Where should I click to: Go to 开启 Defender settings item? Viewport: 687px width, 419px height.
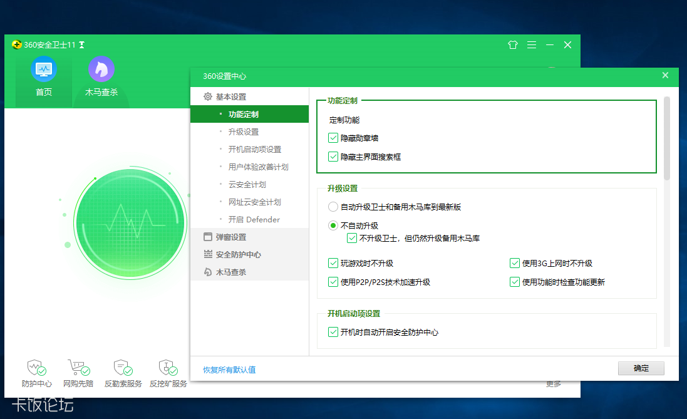[254, 220]
